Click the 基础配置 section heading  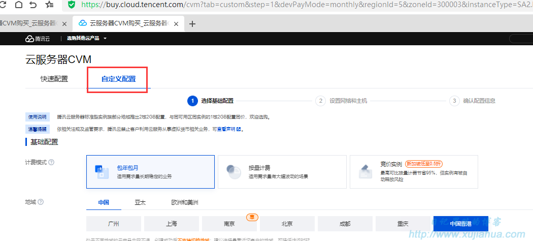44,142
